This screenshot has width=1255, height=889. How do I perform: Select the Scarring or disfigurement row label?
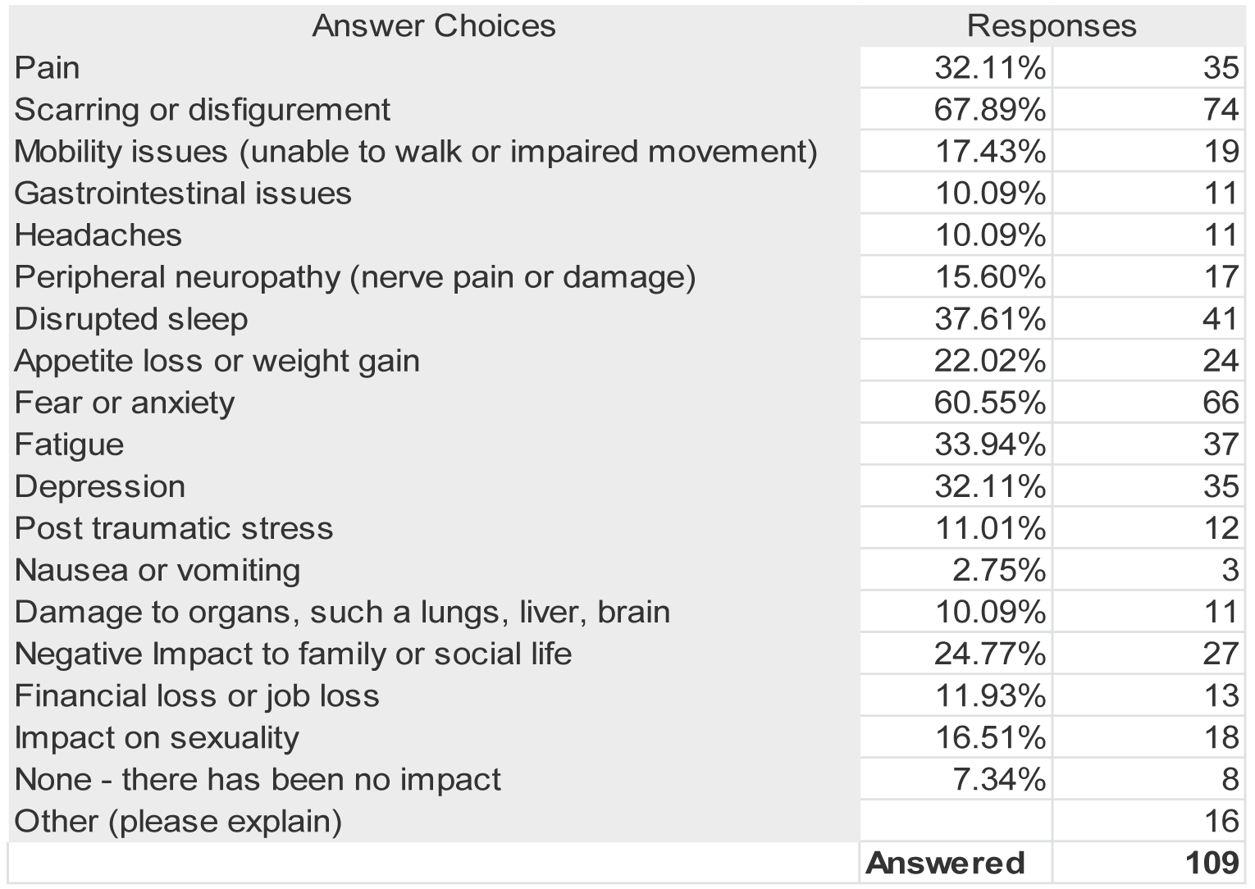(x=203, y=110)
